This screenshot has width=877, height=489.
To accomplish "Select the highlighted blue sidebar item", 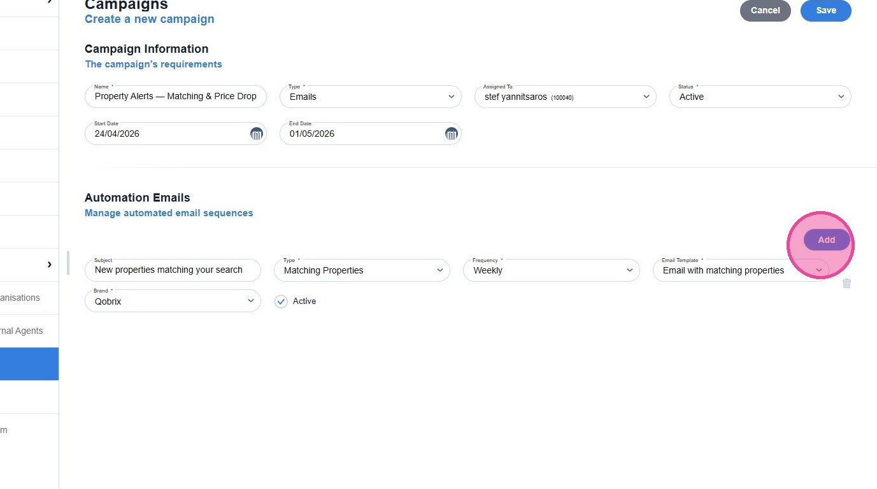I will click(x=29, y=364).
